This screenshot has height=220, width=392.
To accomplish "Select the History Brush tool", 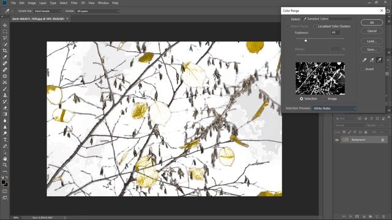I will (x=5, y=101).
